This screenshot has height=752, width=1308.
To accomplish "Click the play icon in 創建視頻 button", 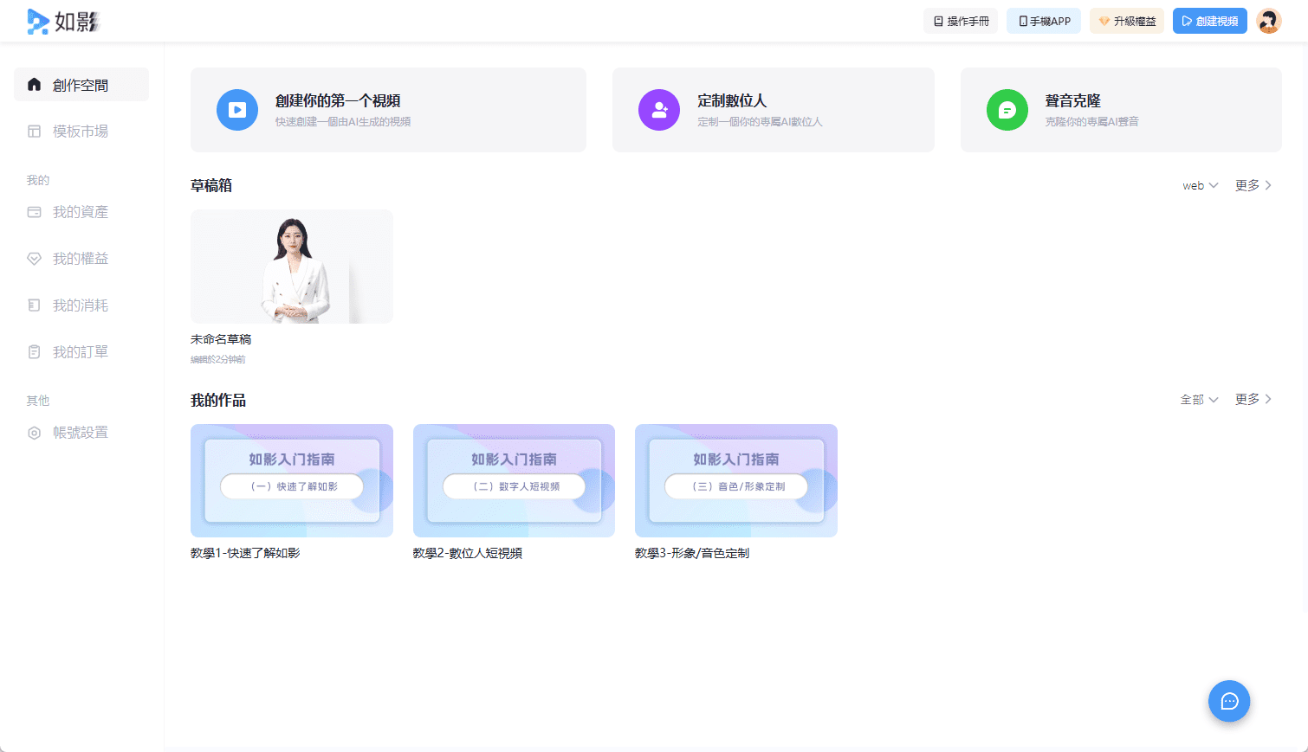I will coord(1188,21).
